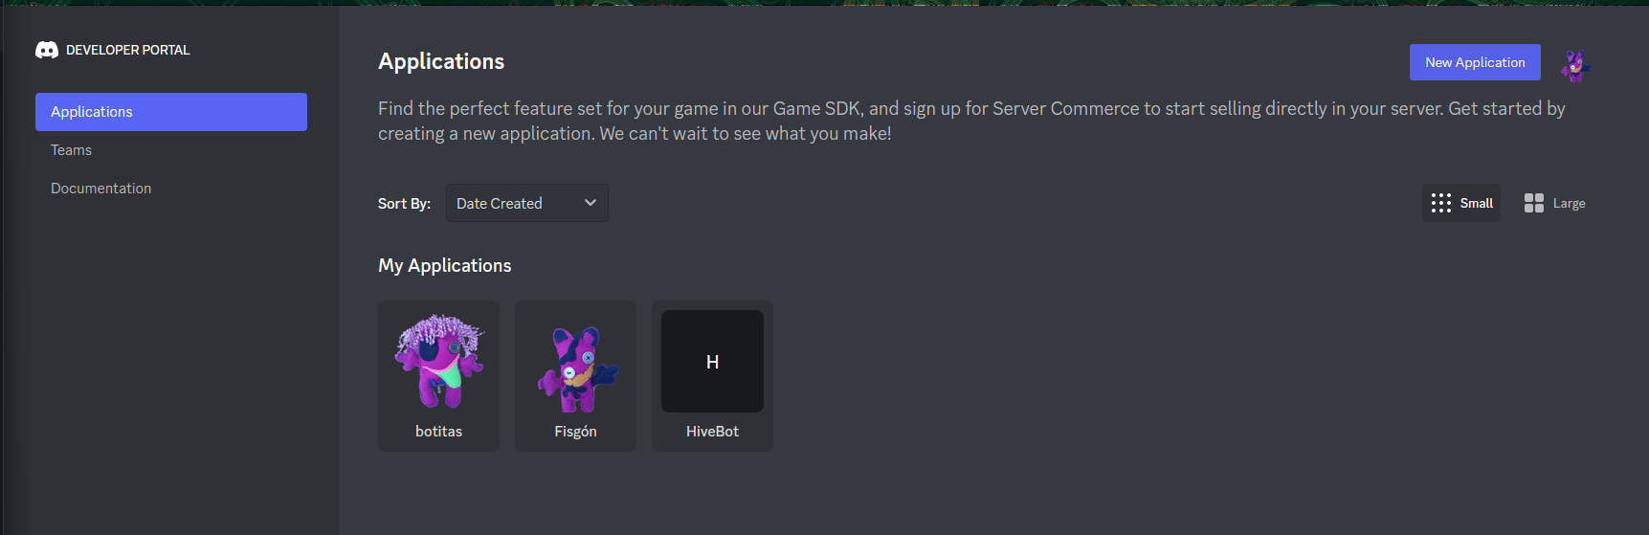
Task: Click the DEVELOPER PORTAL header text
Action: pyautogui.click(x=128, y=50)
